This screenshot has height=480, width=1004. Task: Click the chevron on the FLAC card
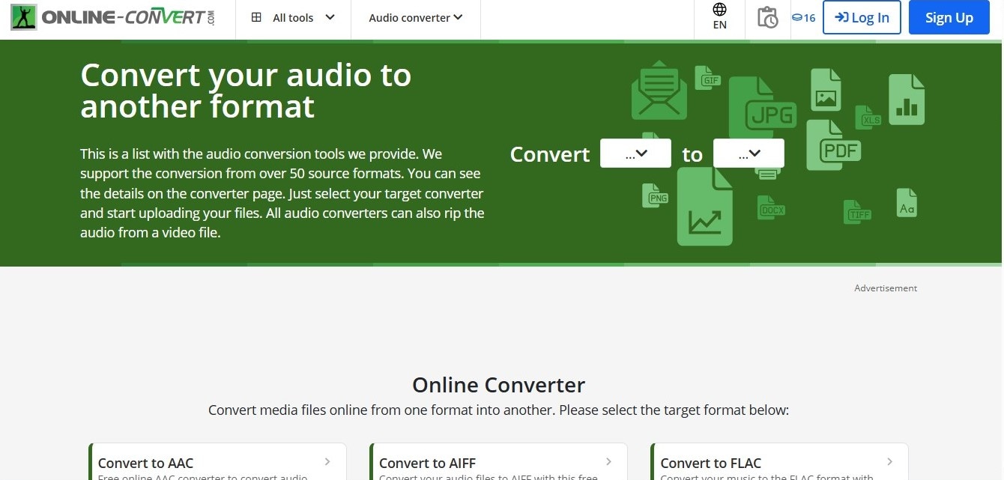point(889,462)
